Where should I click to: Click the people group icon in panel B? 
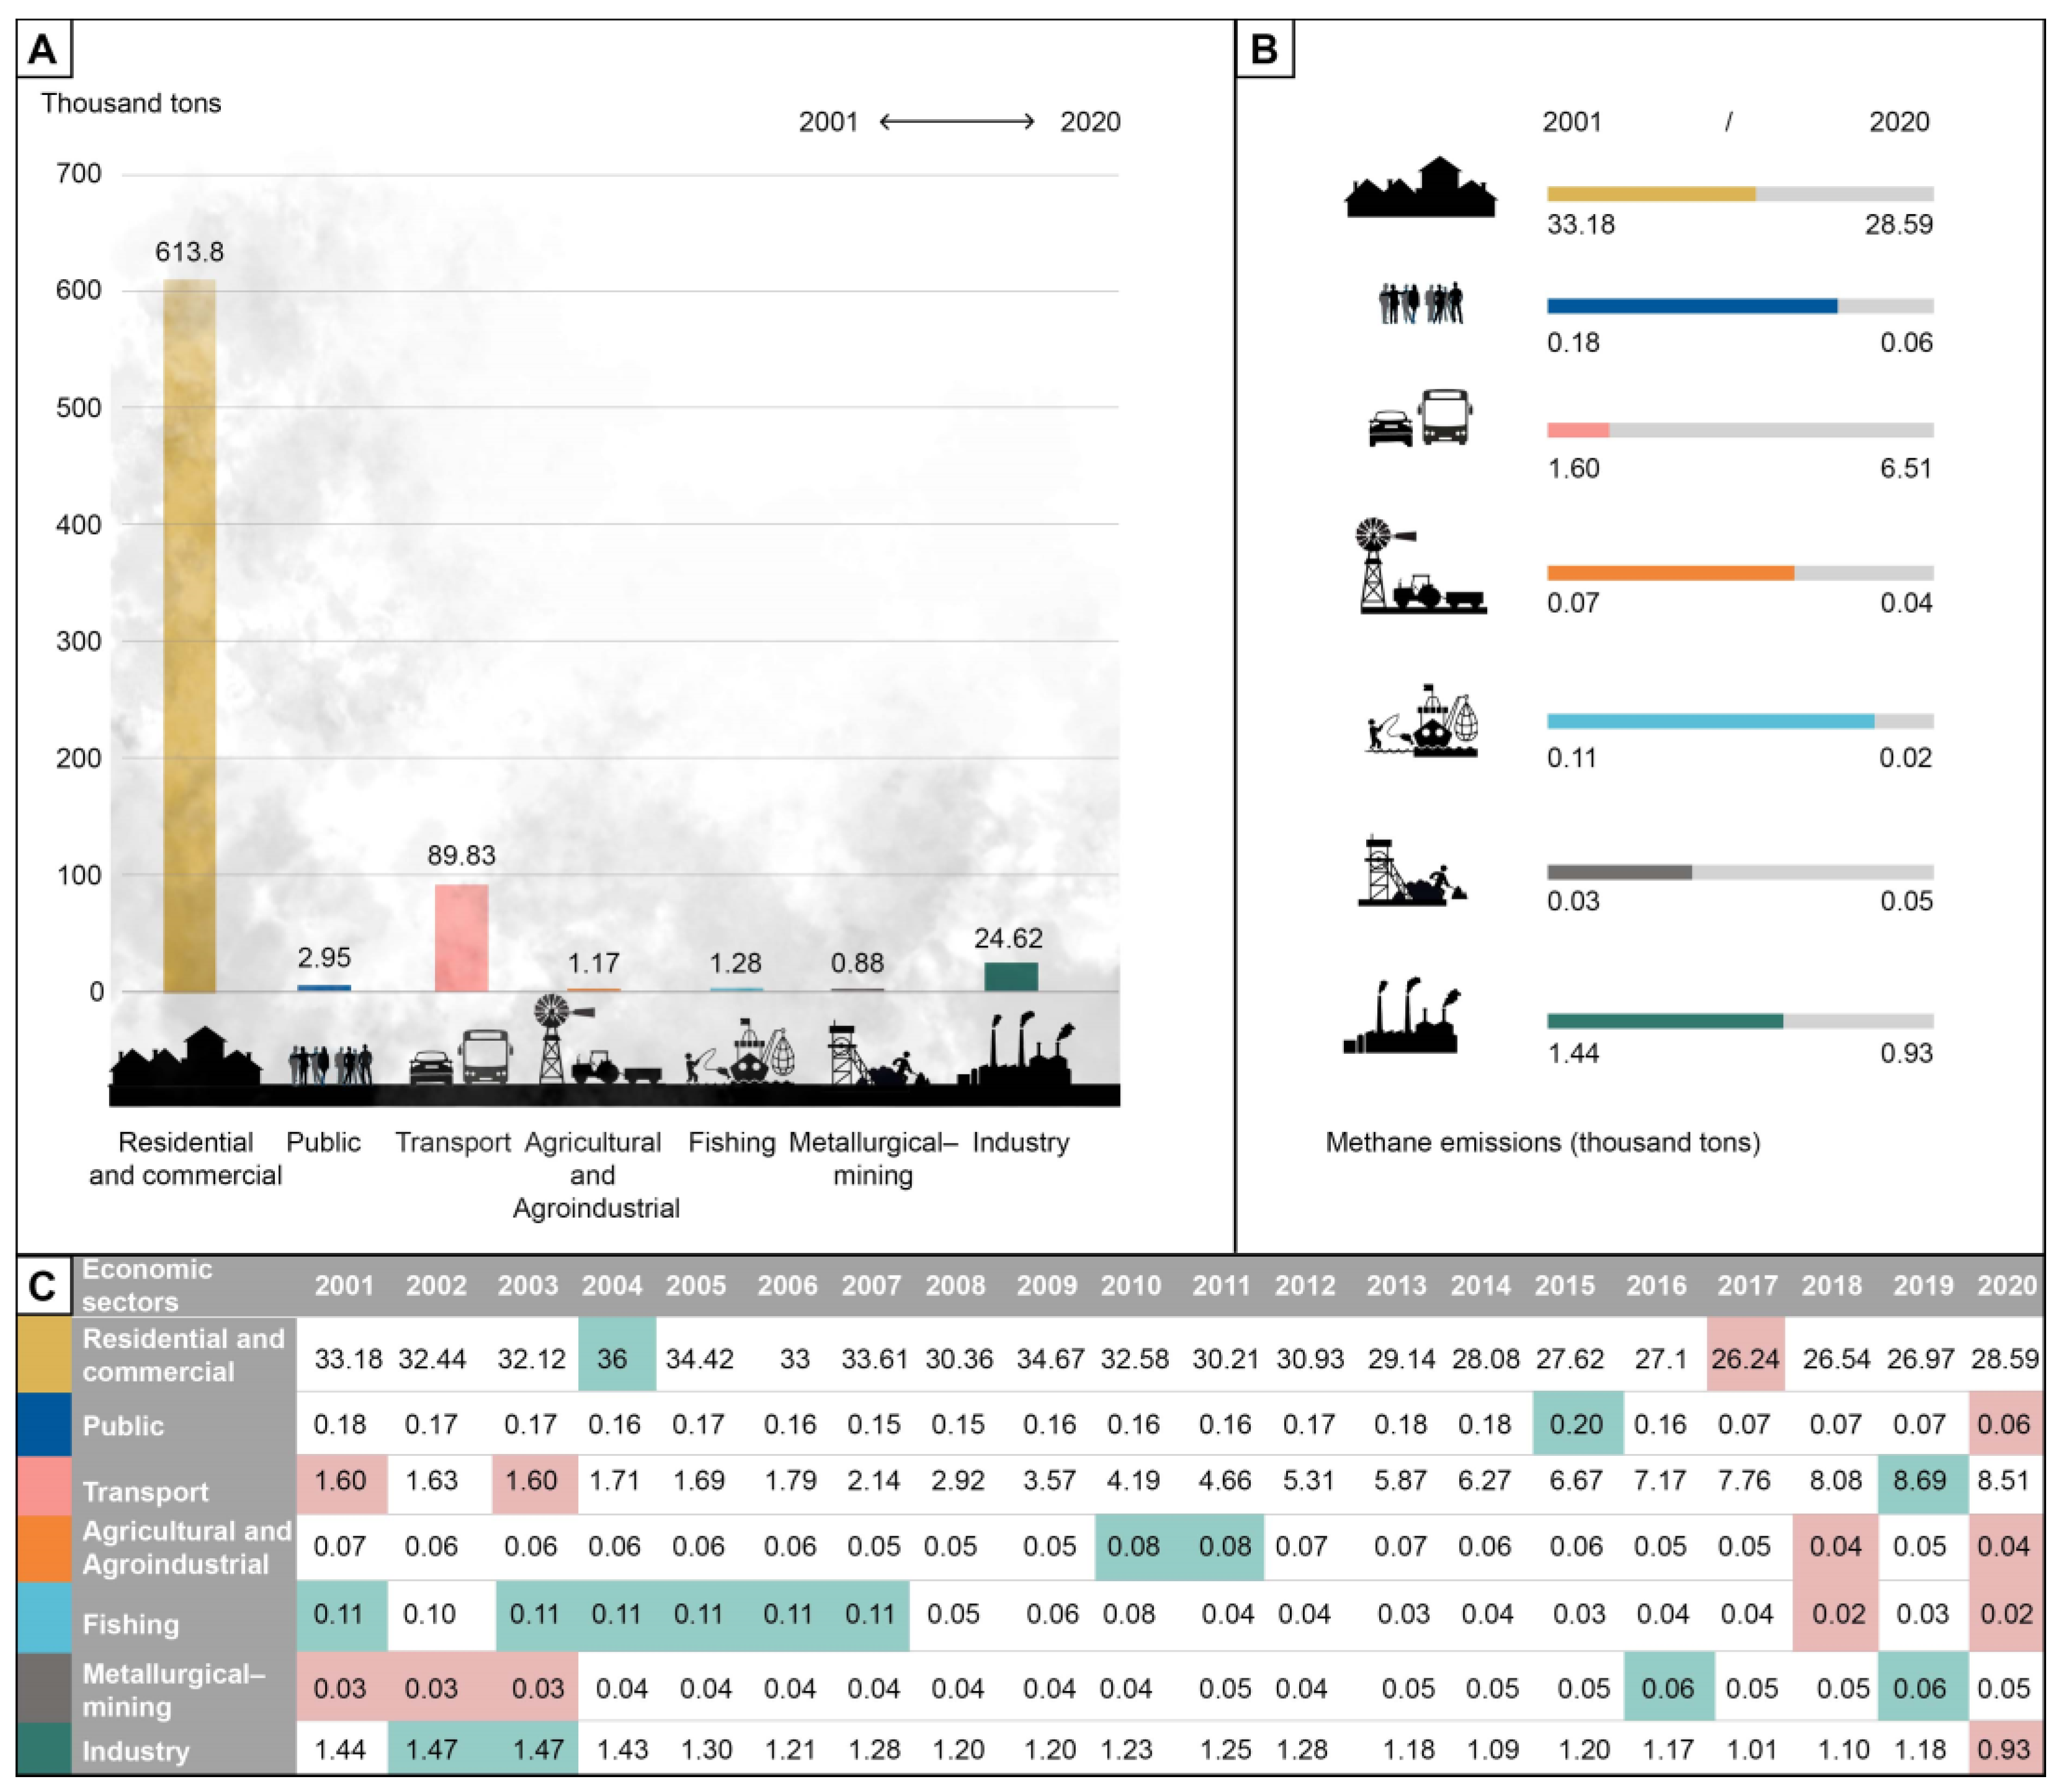click(x=1420, y=304)
